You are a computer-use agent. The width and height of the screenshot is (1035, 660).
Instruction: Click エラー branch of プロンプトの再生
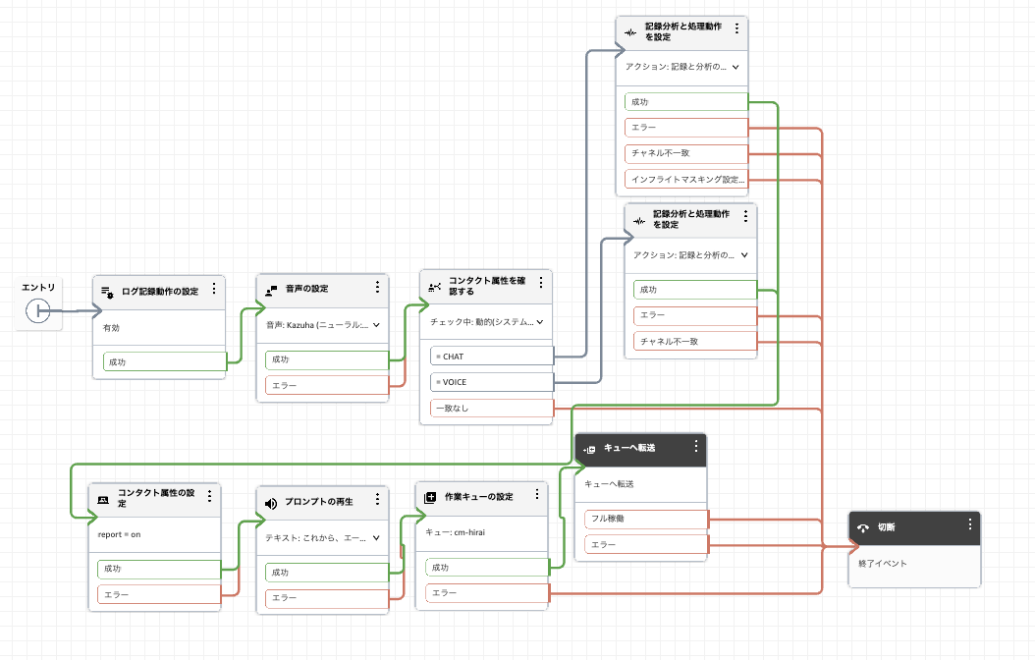pos(328,598)
